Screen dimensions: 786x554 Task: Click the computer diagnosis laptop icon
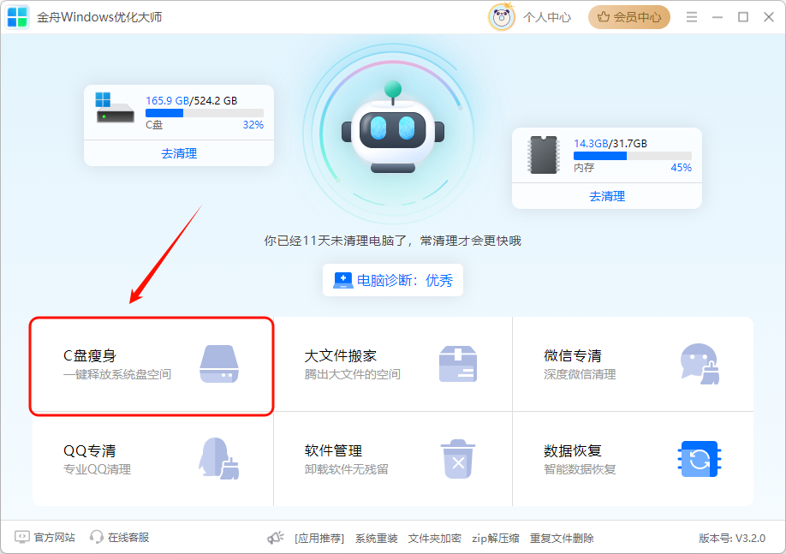coord(343,280)
